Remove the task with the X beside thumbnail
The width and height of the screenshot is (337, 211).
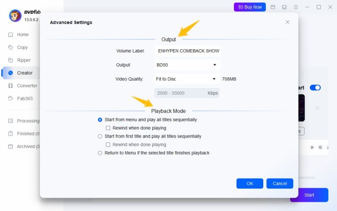click(317, 108)
